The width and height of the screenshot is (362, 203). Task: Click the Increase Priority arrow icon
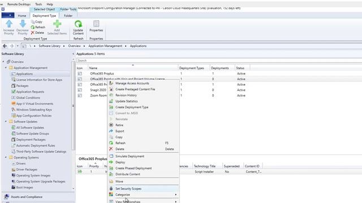pos(9,24)
